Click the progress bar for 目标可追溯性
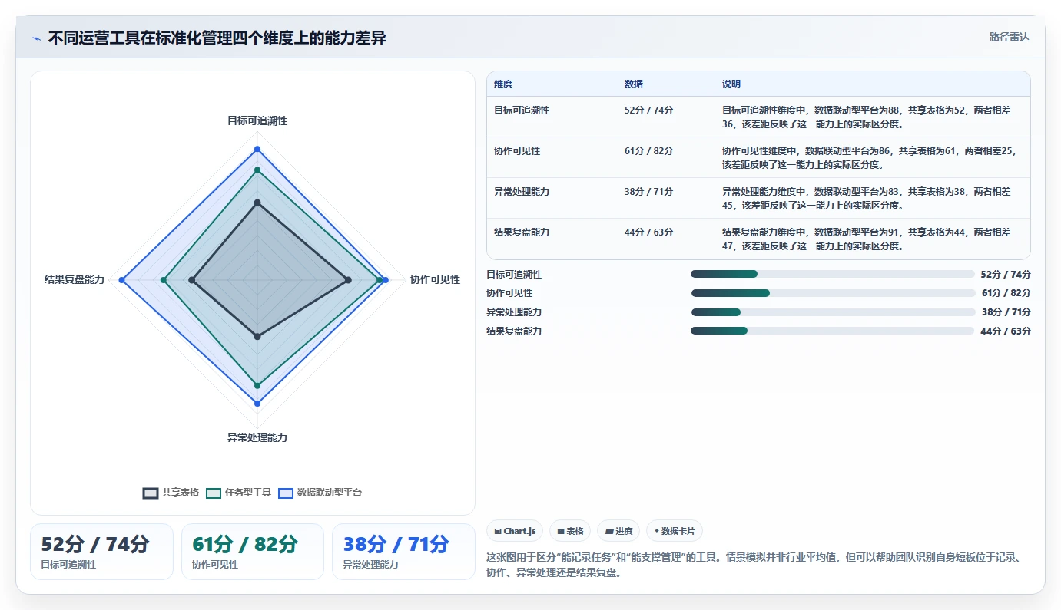The width and height of the screenshot is (1061, 610). pyautogui.click(x=832, y=274)
